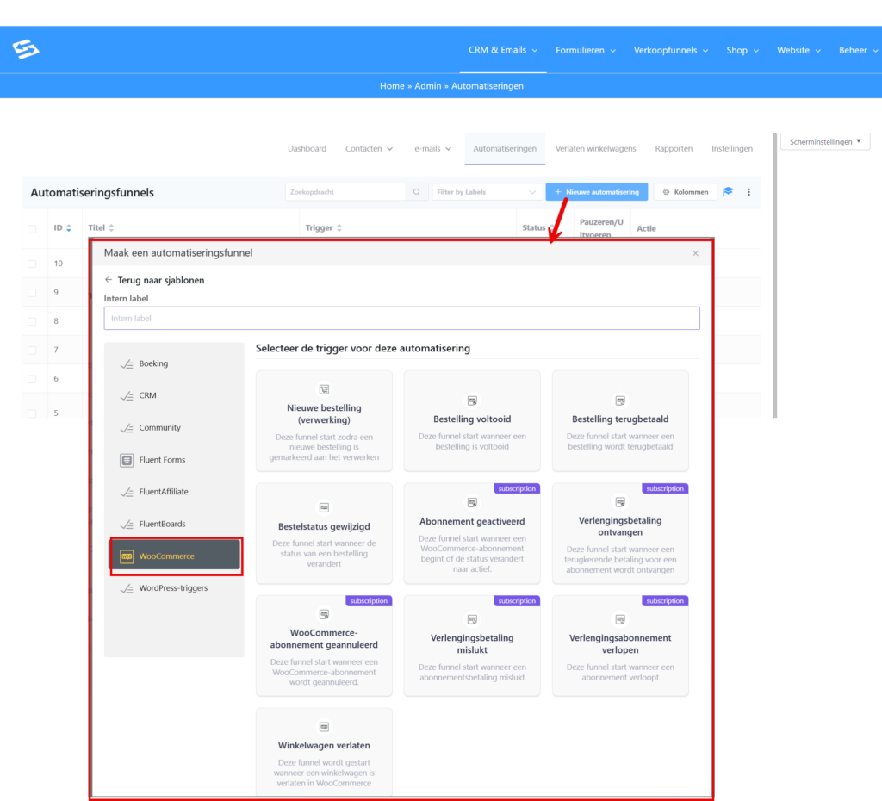The height and width of the screenshot is (801, 882).
Task: Choose the Bestelling voltooid trigger card
Action: point(472,420)
